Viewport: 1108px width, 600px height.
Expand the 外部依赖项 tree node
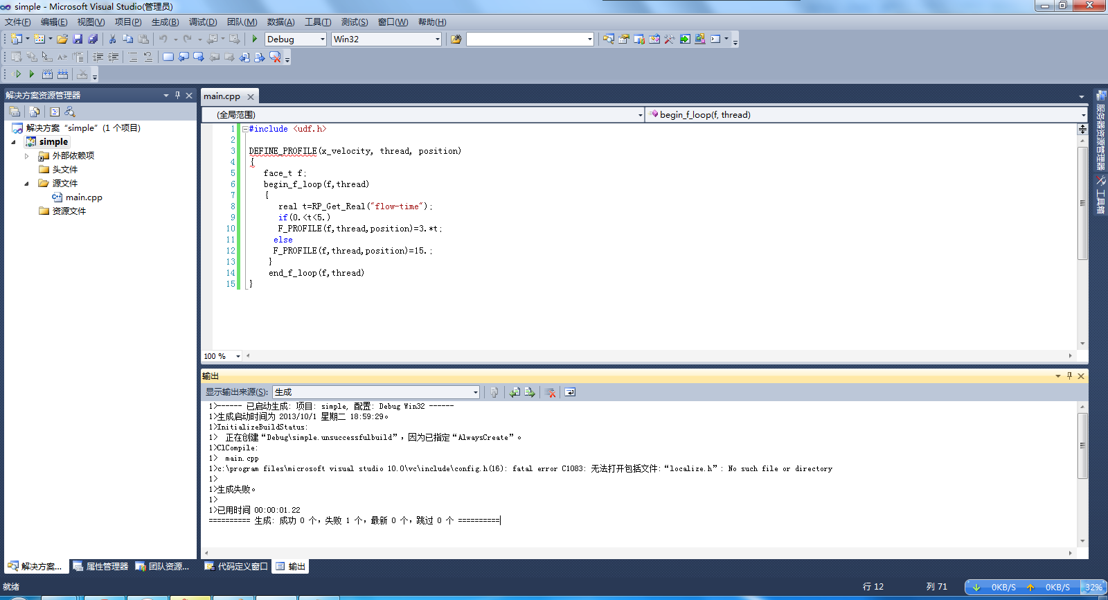click(x=27, y=156)
